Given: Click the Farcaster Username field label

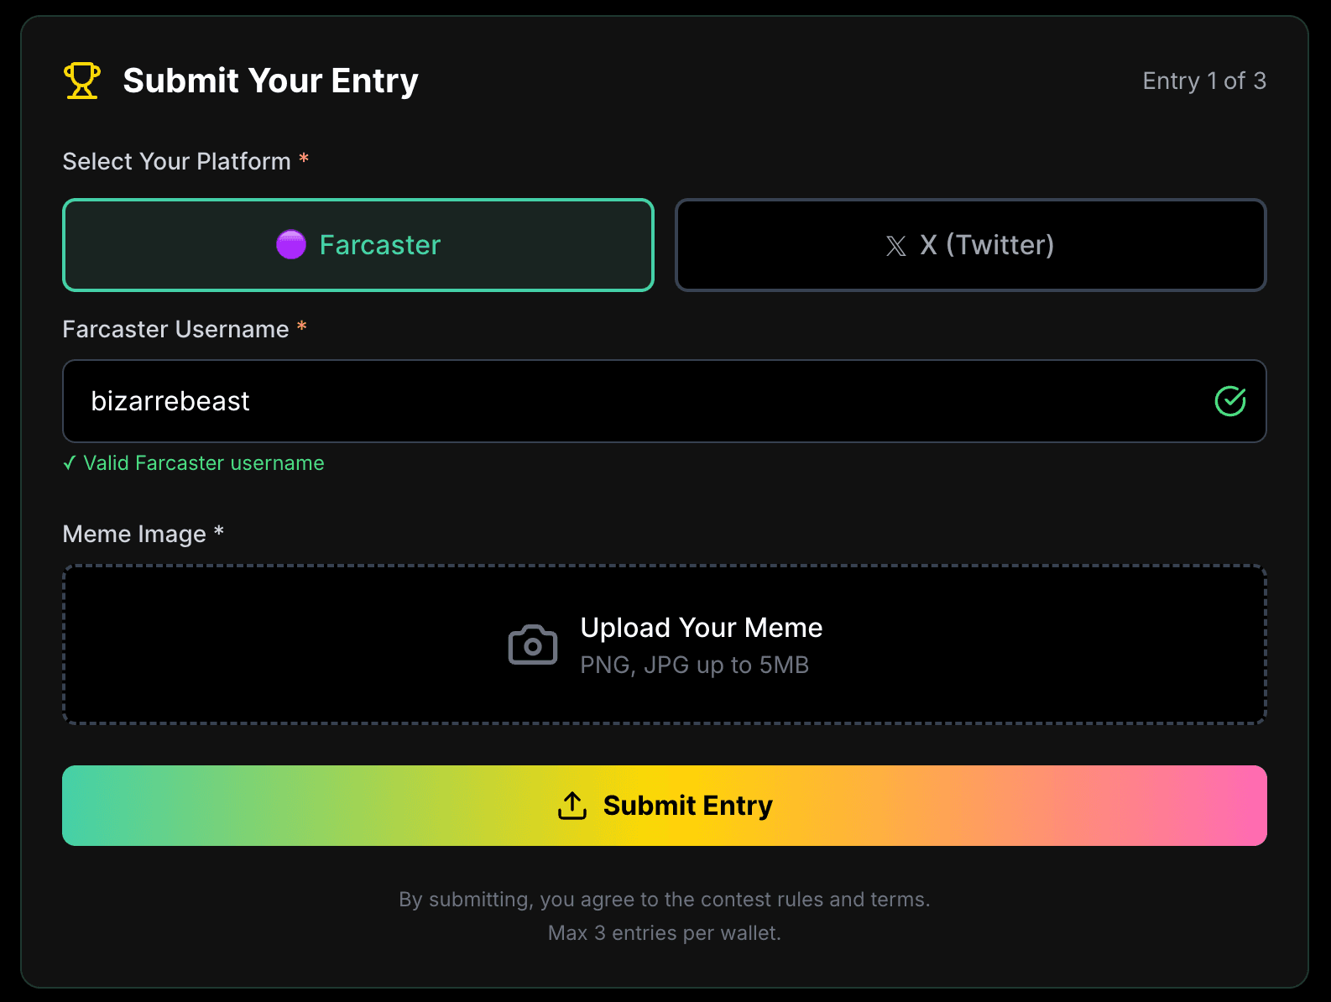Looking at the screenshot, I should click(x=175, y=329).
